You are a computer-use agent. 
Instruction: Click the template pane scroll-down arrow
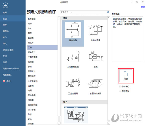point(109,123)
